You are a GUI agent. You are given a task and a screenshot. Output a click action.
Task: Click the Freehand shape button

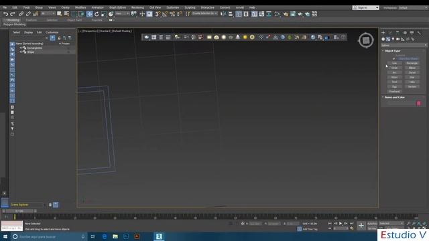(394, 91)
